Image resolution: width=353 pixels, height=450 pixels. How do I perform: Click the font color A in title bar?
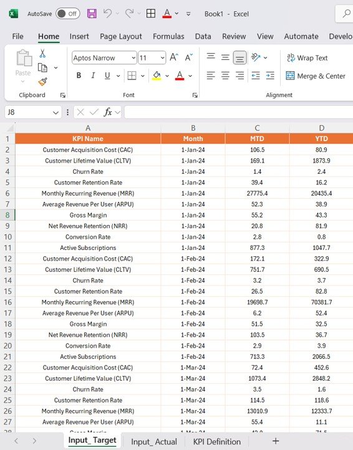[167, 13]
